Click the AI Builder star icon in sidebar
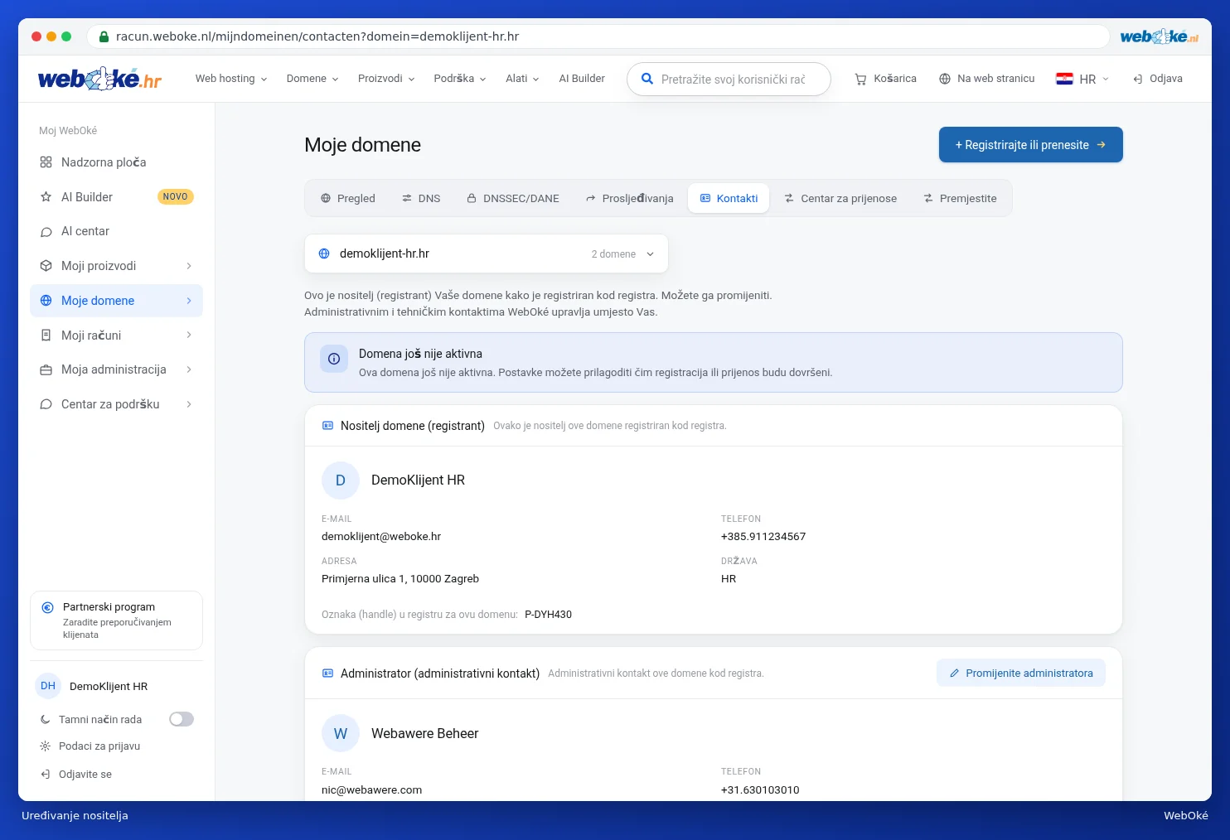Image resolution: width=1230 pixels, height=840 pixels. (46, 197)
